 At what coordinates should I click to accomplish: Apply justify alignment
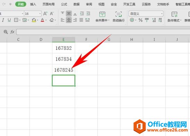click(x=81, y=20)
